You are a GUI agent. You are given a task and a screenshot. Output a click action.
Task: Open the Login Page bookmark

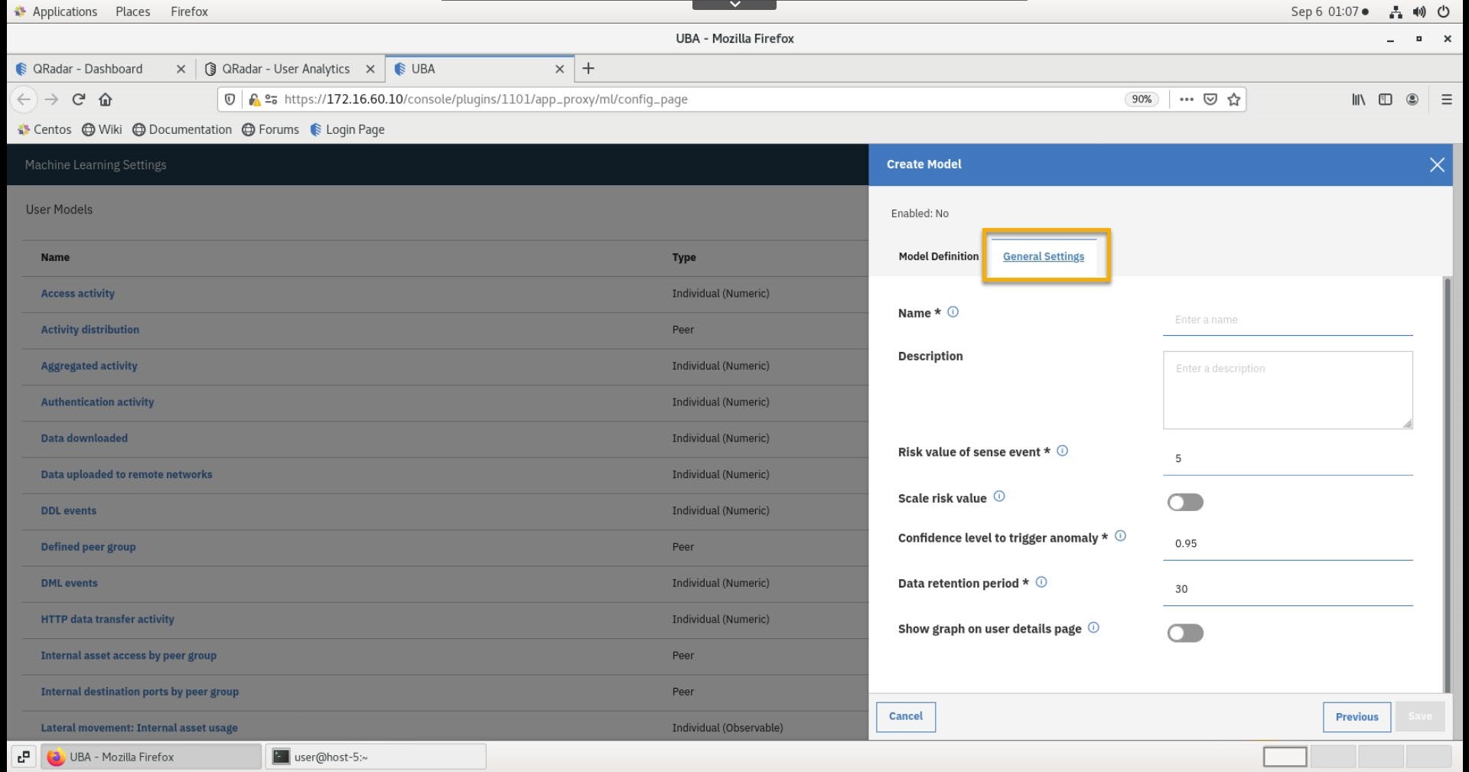click(347, 129)
